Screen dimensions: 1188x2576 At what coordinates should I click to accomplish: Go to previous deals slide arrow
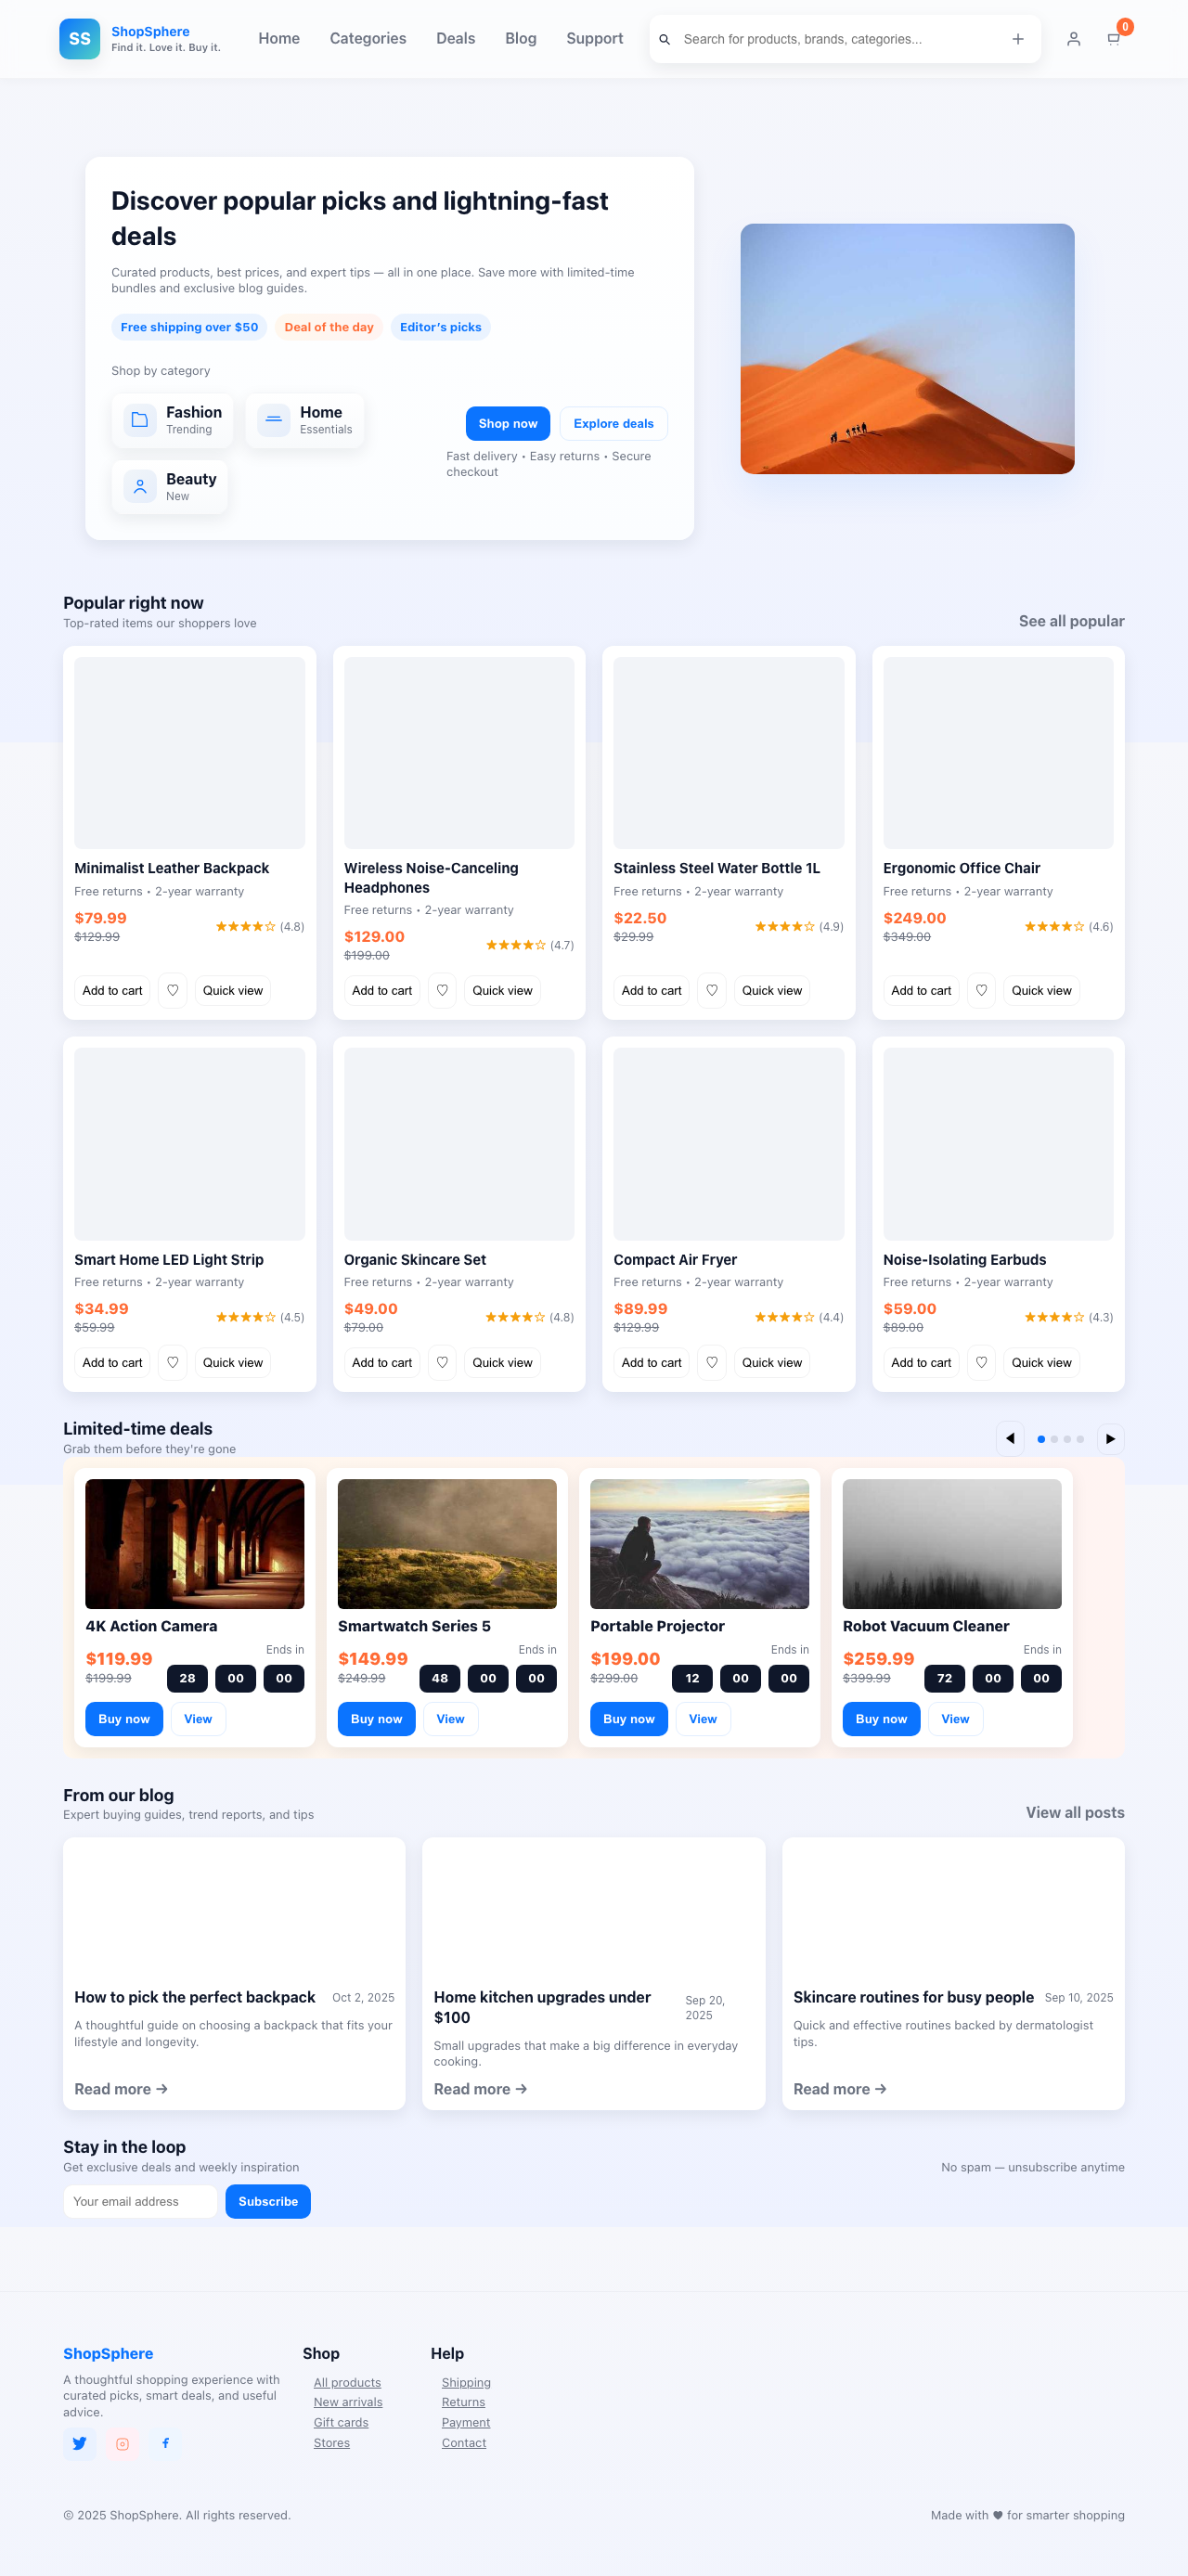pos(1010,1438)
